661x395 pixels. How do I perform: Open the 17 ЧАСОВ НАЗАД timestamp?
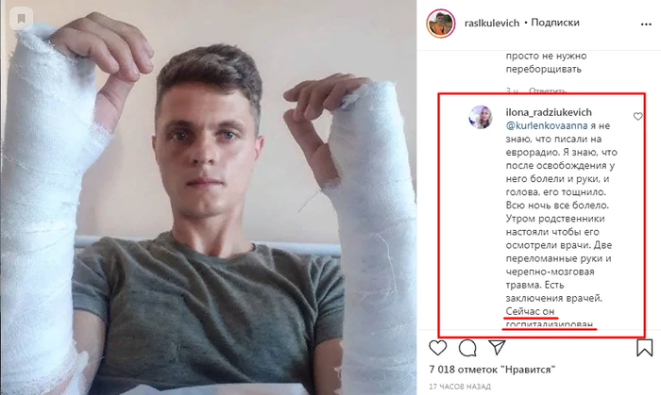tap(460, 387)
